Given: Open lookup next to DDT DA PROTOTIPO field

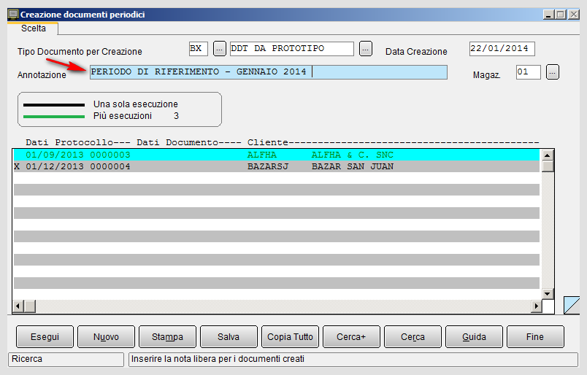Looking at the screenshot, I should [x=365, y=49].
